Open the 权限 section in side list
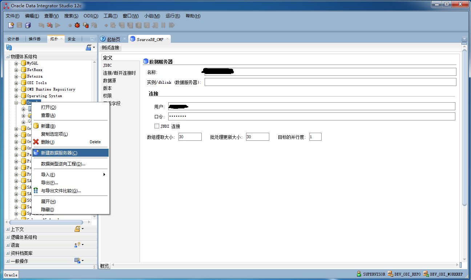Viewport: 471px width, 280px height. (x=107, y=96)
